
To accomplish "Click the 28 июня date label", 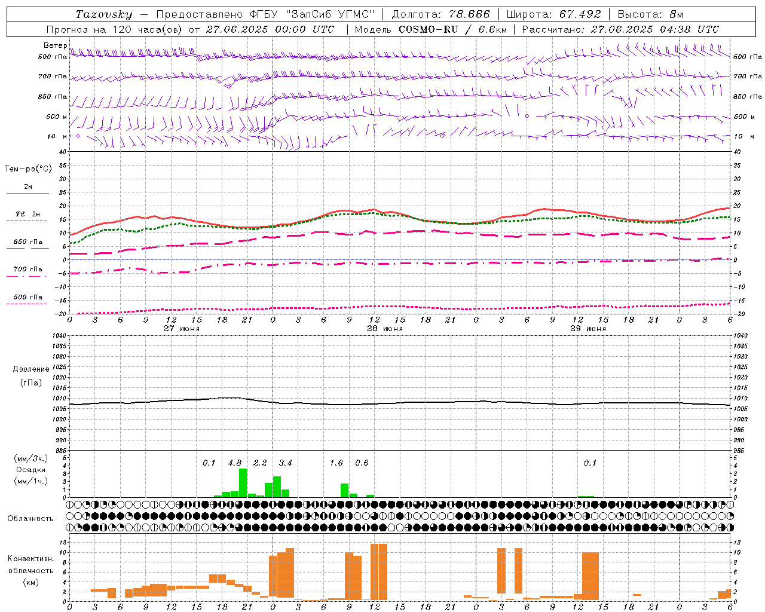I will 385,329.
